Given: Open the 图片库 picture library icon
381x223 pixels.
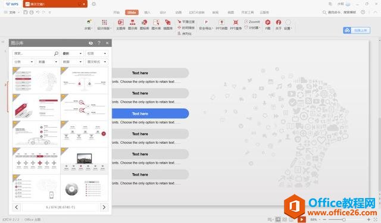Looking at the screenshot, I should coord(156,25).
